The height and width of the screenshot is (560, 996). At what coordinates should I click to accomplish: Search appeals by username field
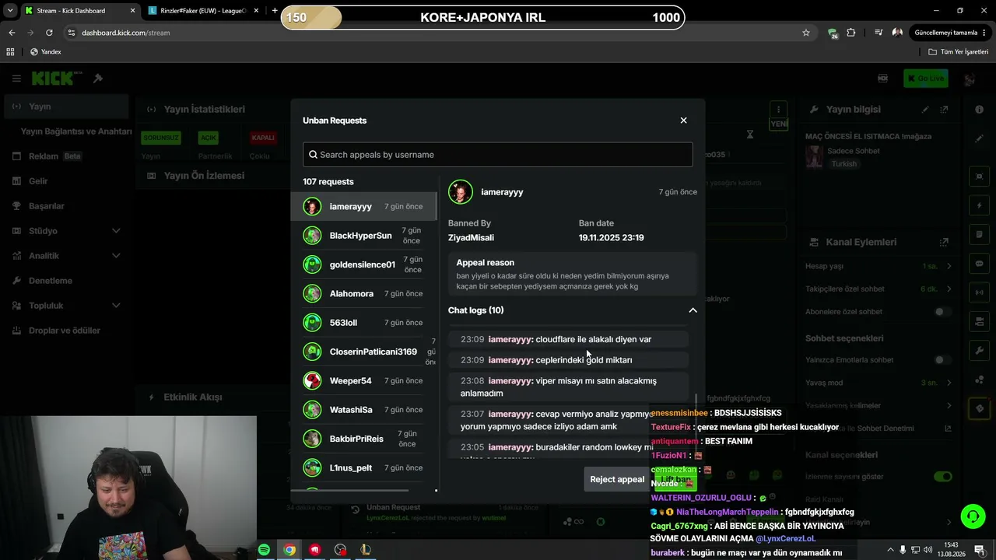coord(498,154)
